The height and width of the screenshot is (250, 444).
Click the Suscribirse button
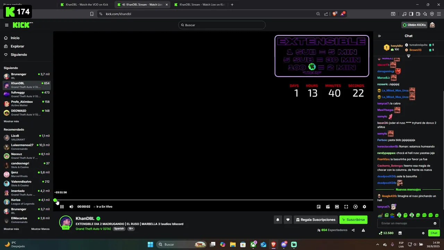[353, 219]
